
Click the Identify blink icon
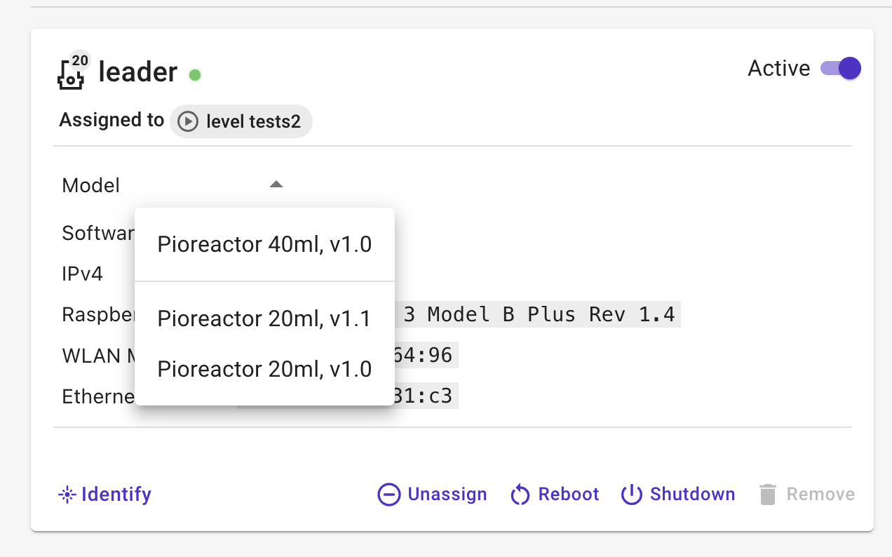point(67,495)
